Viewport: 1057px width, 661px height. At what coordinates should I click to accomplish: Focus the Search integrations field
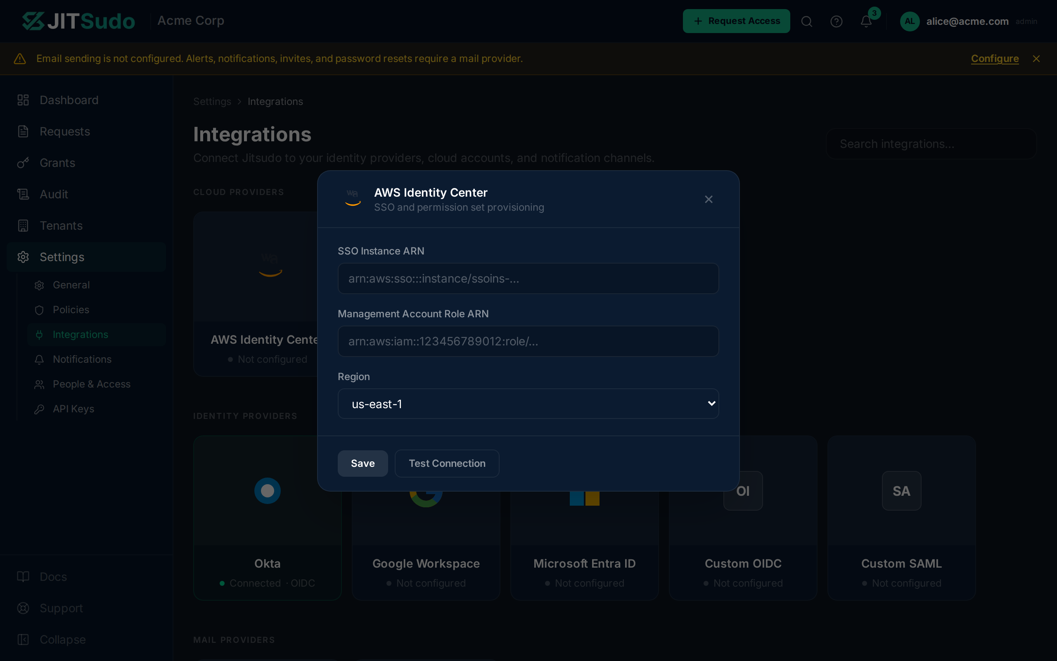(x=931, y=144)
